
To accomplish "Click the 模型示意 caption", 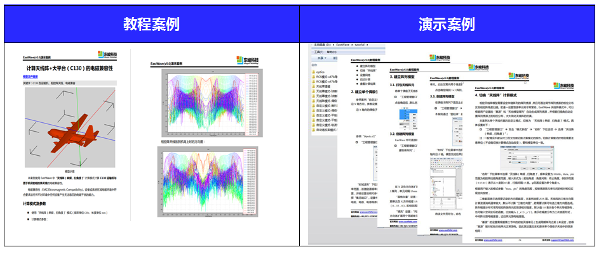I will (70, 171).
